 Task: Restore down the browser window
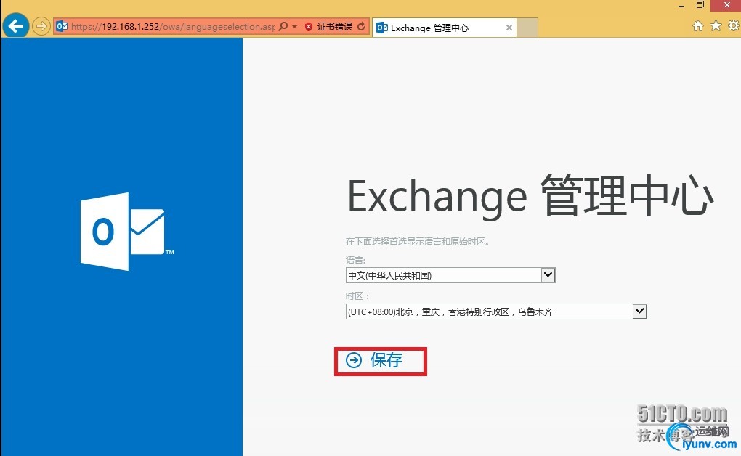point(700,5)
